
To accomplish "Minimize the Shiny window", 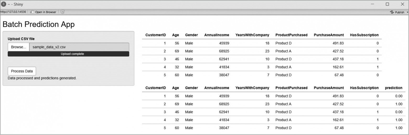I will (372, 4).
